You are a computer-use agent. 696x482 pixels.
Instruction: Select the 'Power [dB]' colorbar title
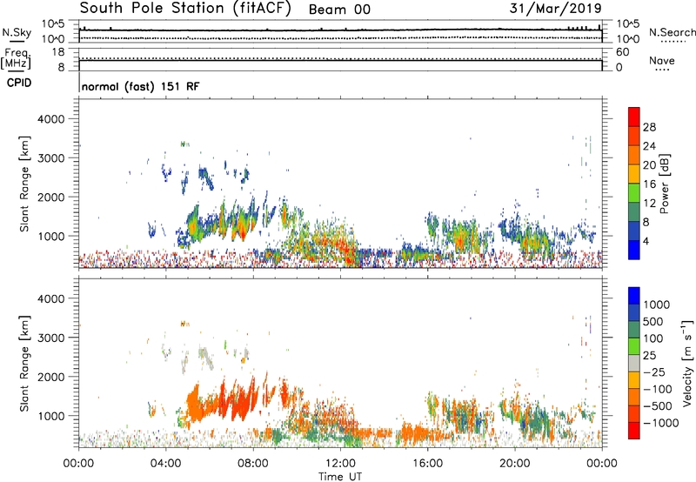665,184
